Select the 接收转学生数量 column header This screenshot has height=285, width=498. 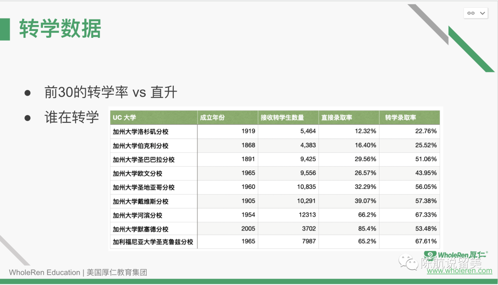(282, 118)
